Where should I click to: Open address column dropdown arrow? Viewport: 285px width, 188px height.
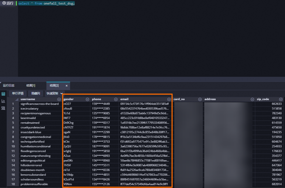[x=252, y=99]
